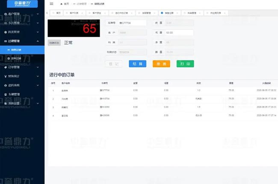This screenshot has height=184, width=278.
Task: Switch to the 进行中的订单 tab
Action: (121, 13)
